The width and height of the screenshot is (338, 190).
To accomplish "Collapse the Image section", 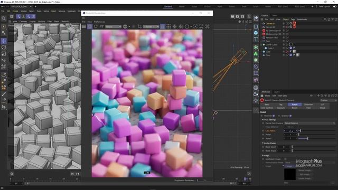I will coord(262,155).
